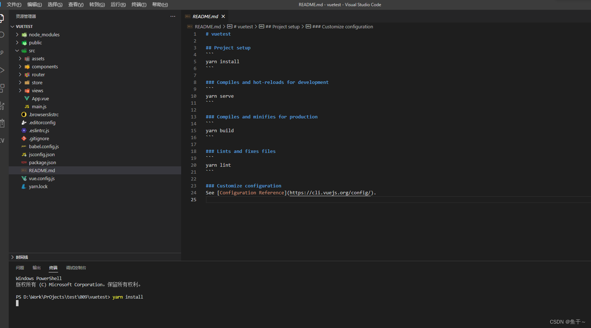Image resolution: width=591 pixels, height=328 pixels.
Task: Click the Vue icon beside App.vue
Action: 27,98
